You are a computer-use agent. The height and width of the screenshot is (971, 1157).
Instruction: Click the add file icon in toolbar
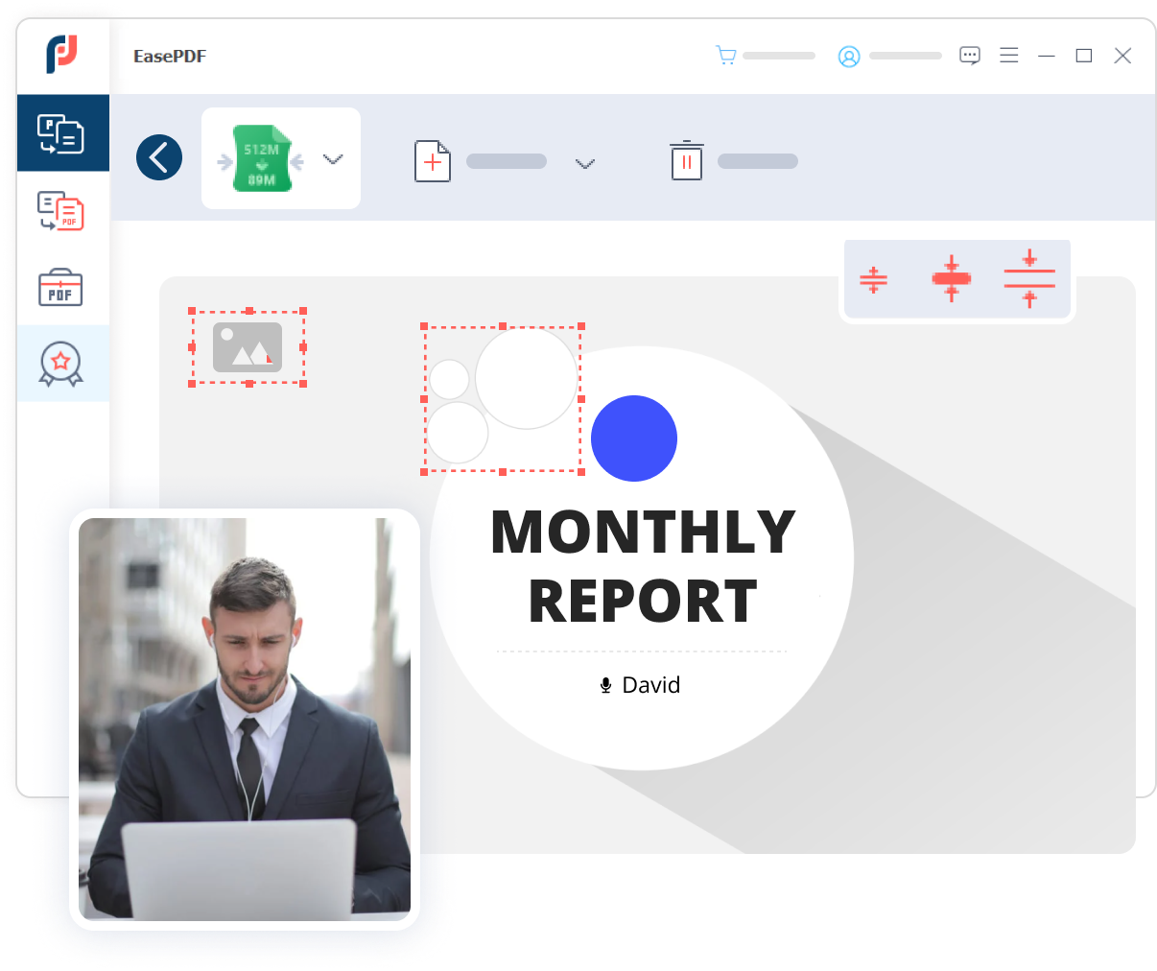click(x=433, y=161)
